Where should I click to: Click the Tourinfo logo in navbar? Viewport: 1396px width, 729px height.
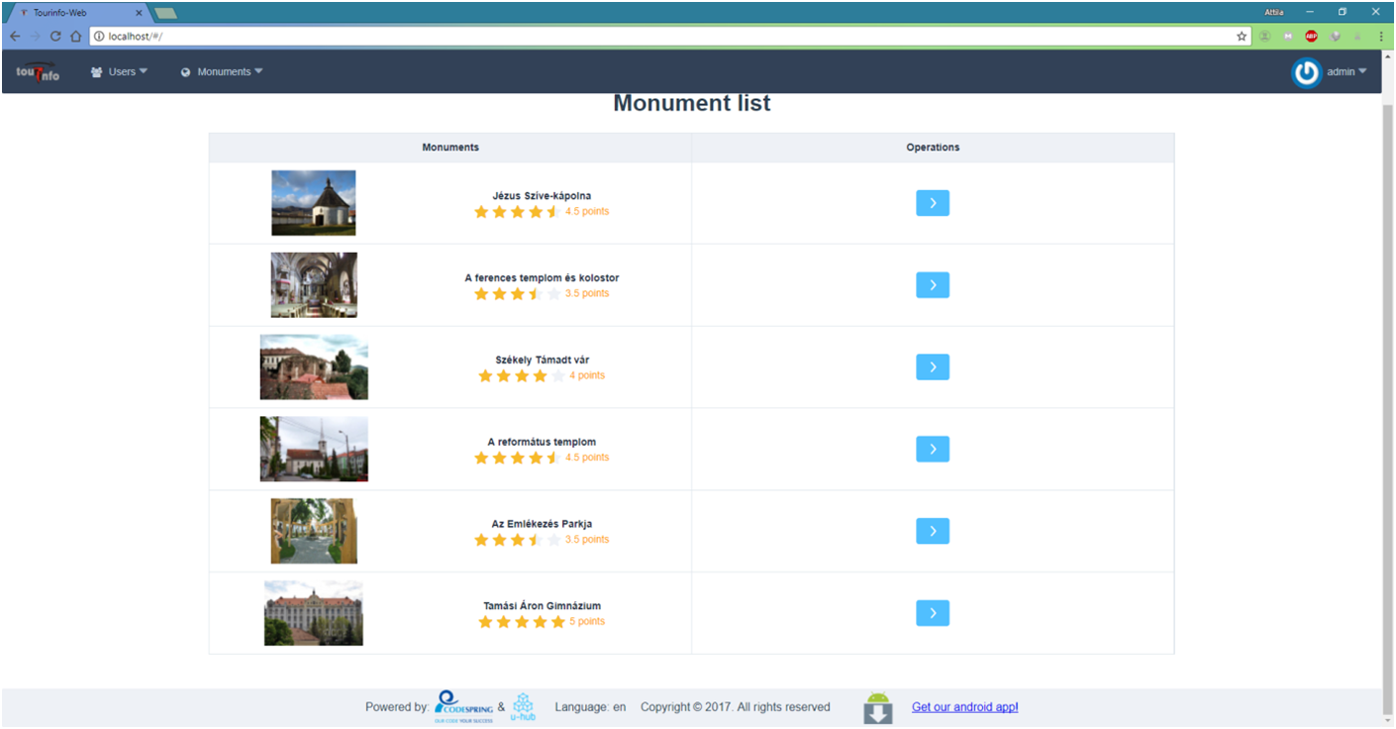[38, 72]
